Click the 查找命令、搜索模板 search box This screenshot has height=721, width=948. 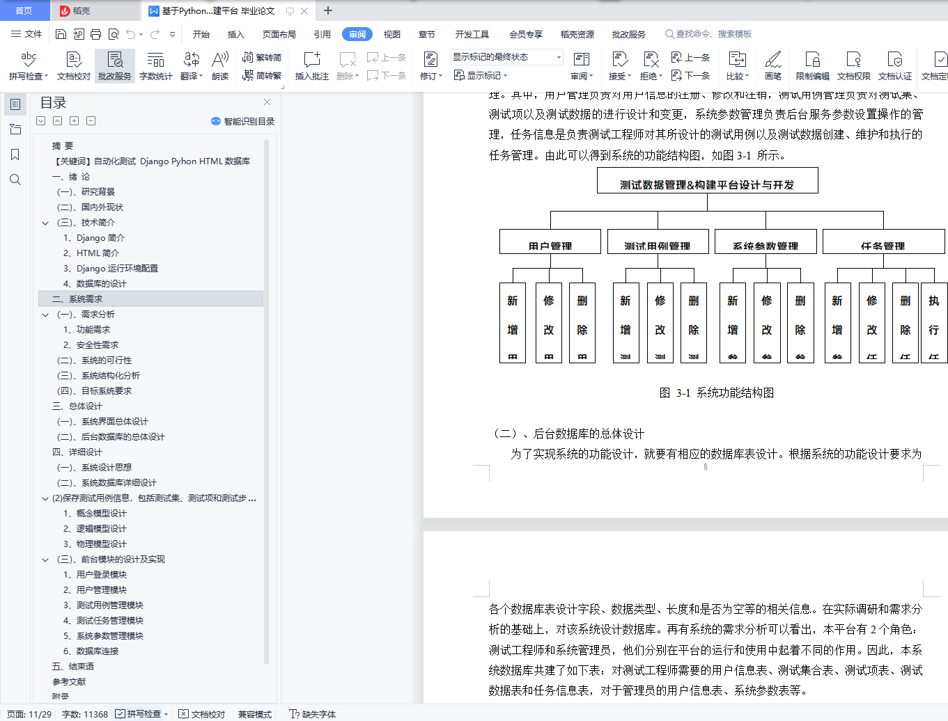[708, 34]
